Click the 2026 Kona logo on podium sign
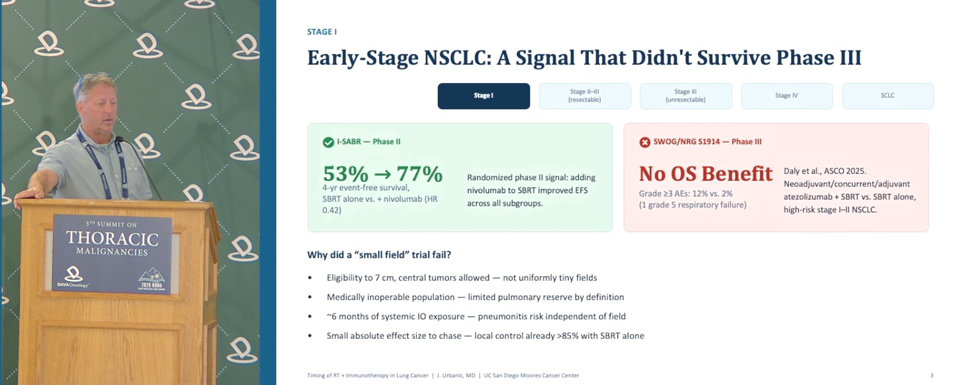This screenshot has height=385, width=961. click(152, 279)
